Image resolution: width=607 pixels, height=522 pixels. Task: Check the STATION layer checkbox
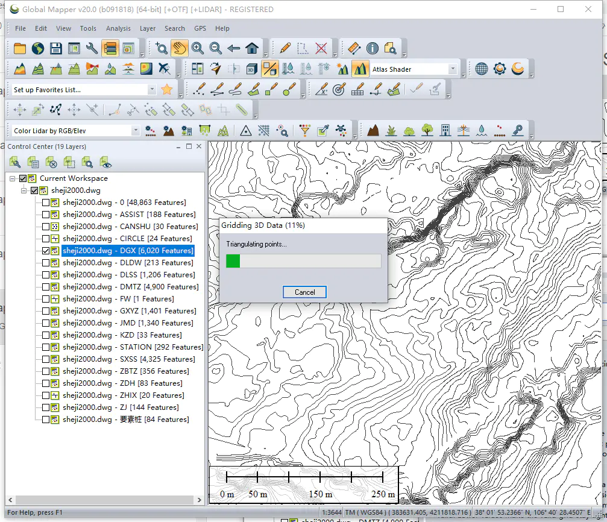(x=46, y=347)
